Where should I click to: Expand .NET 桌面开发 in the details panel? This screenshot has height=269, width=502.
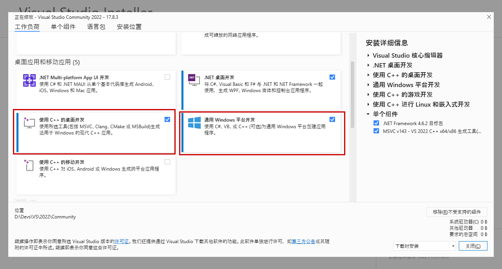coord(368,65)
